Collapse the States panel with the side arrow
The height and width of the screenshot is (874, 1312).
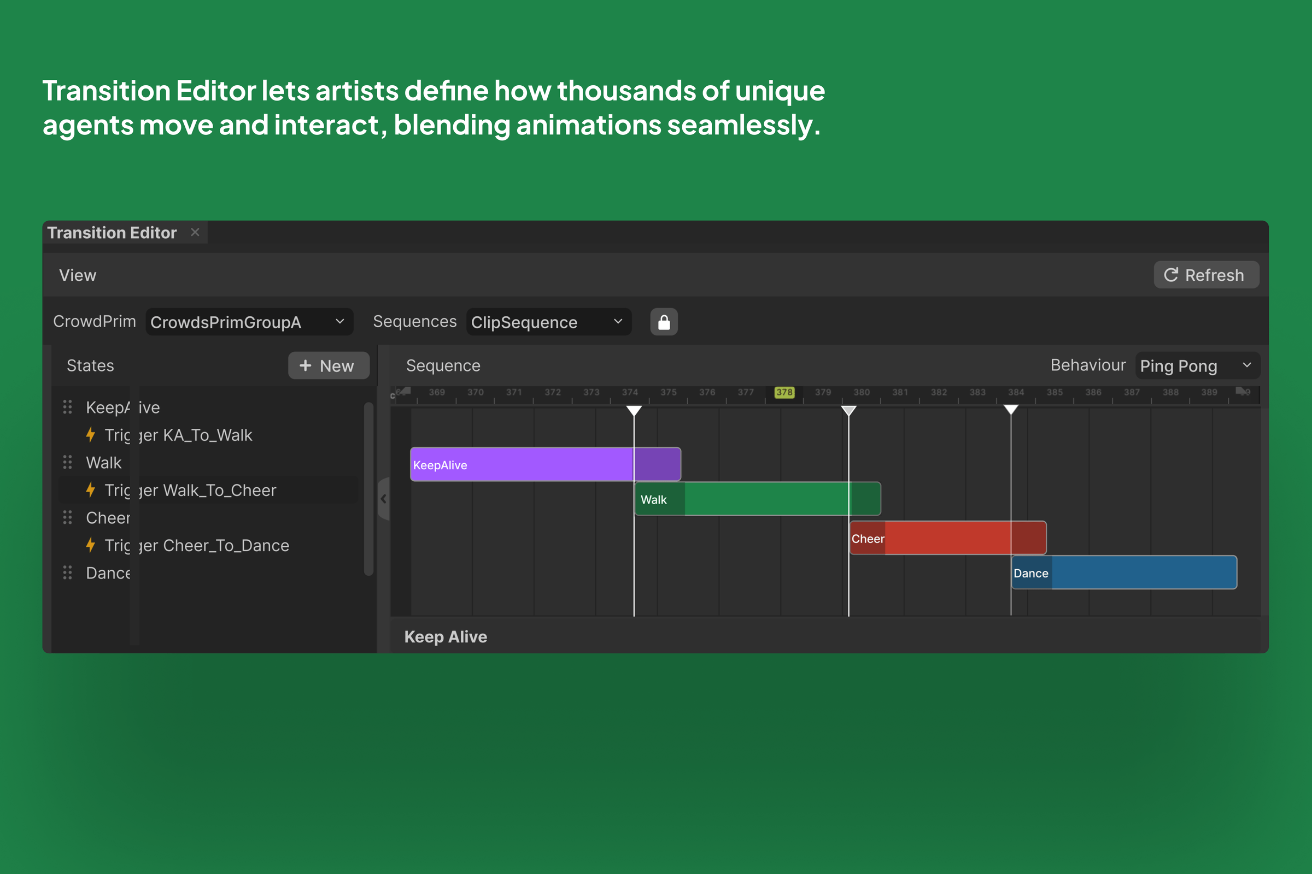point(384,499)
